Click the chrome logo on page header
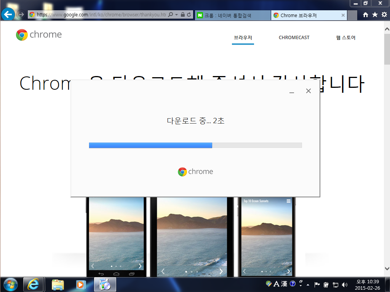390x292 pixels. click(x=39, y=35)
